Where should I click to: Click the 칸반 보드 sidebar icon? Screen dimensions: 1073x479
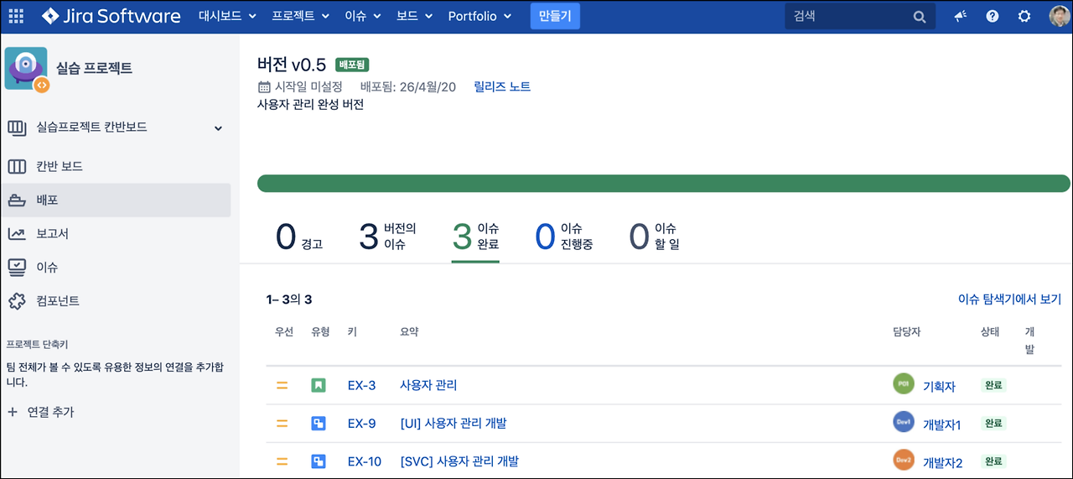tap(17, 166)
